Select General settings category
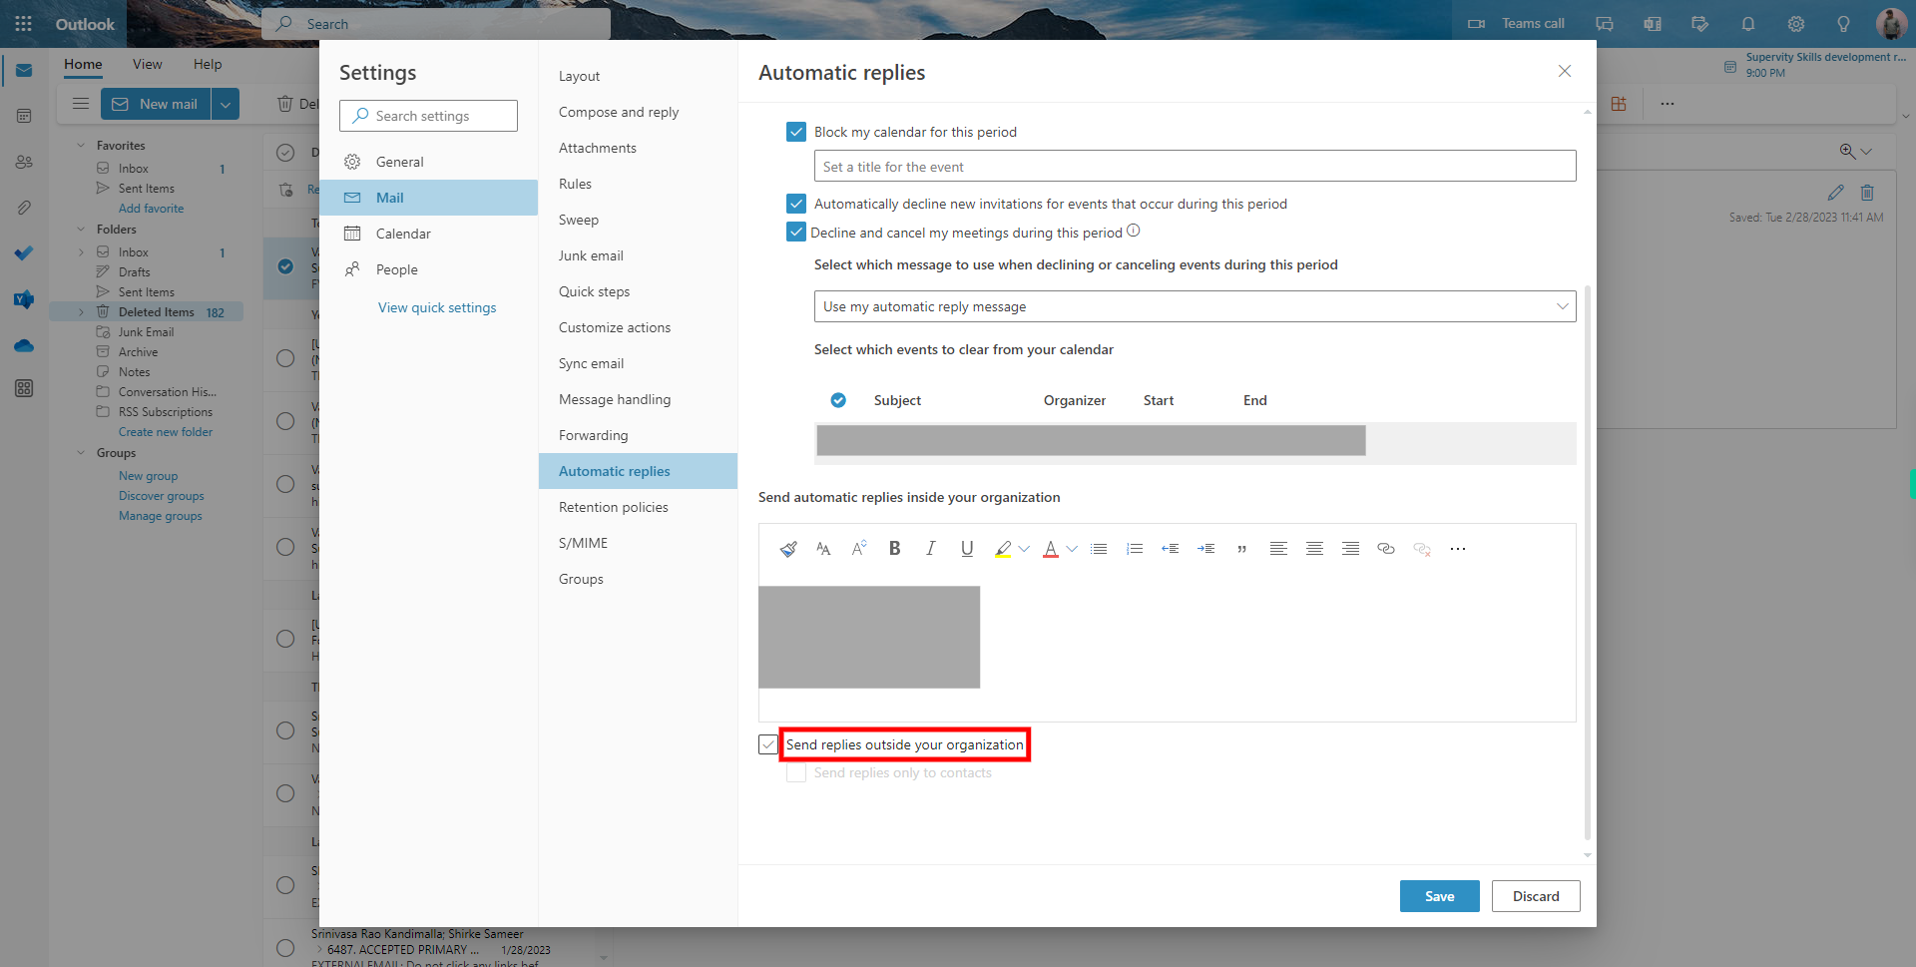The image size is (1916, 967). coord(429,162)
